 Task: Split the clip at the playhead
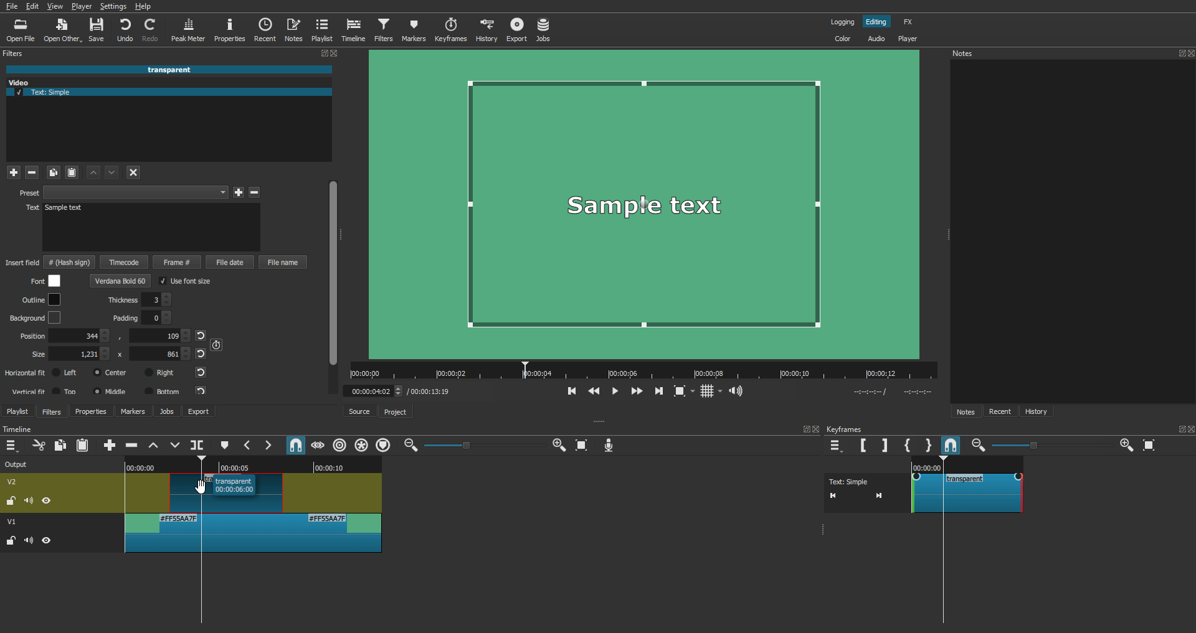pos(197,445)
